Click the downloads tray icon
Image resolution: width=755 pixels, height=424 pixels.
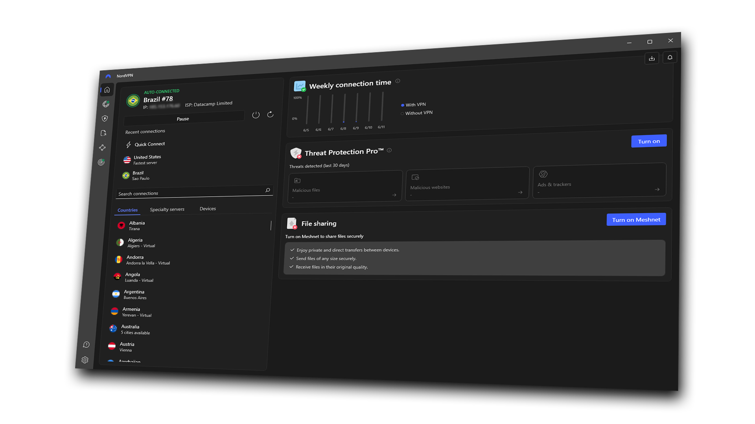point(652,58)
